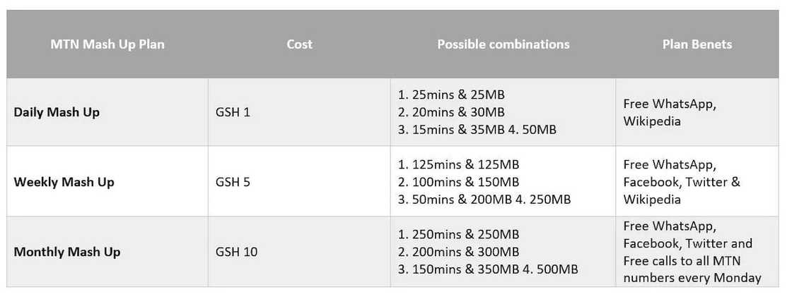The image size is (792, 299).
Task: Select the Monthly Mash Up row label
Action: (x=67, y=252)
